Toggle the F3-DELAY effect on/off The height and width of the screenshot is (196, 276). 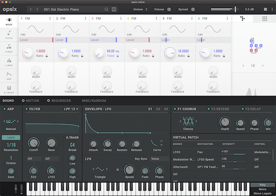pyautogui.click(x=242, y=109)
